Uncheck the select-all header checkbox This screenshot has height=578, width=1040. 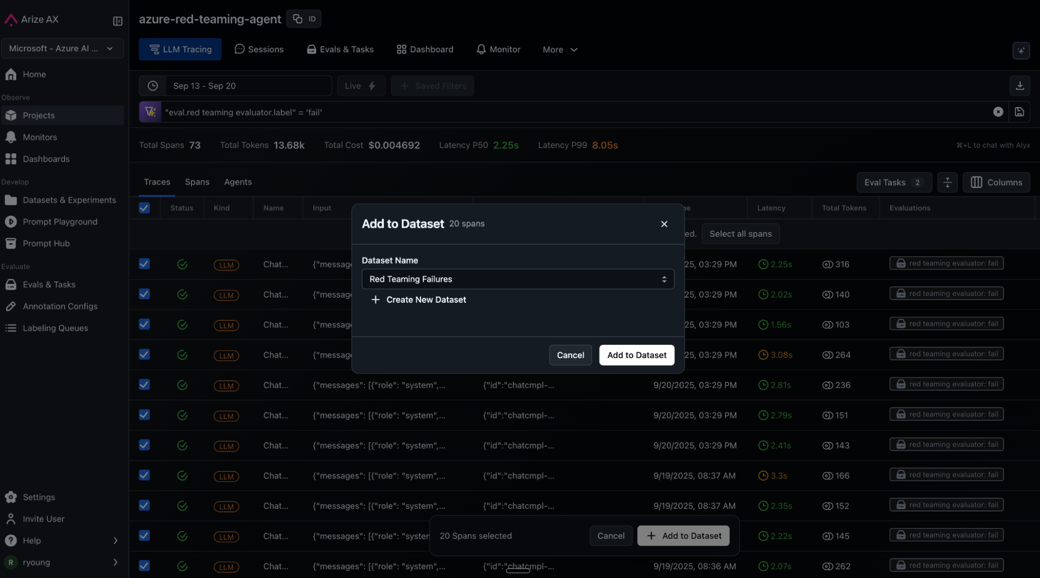[144, 208]
